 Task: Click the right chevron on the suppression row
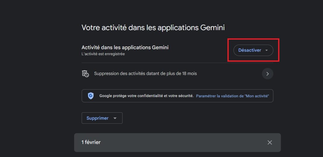click(268, 73)
